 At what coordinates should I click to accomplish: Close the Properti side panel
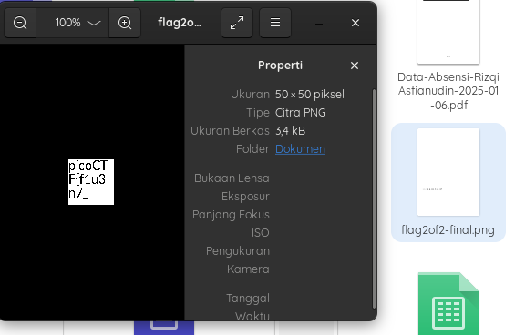coord(355,66)
